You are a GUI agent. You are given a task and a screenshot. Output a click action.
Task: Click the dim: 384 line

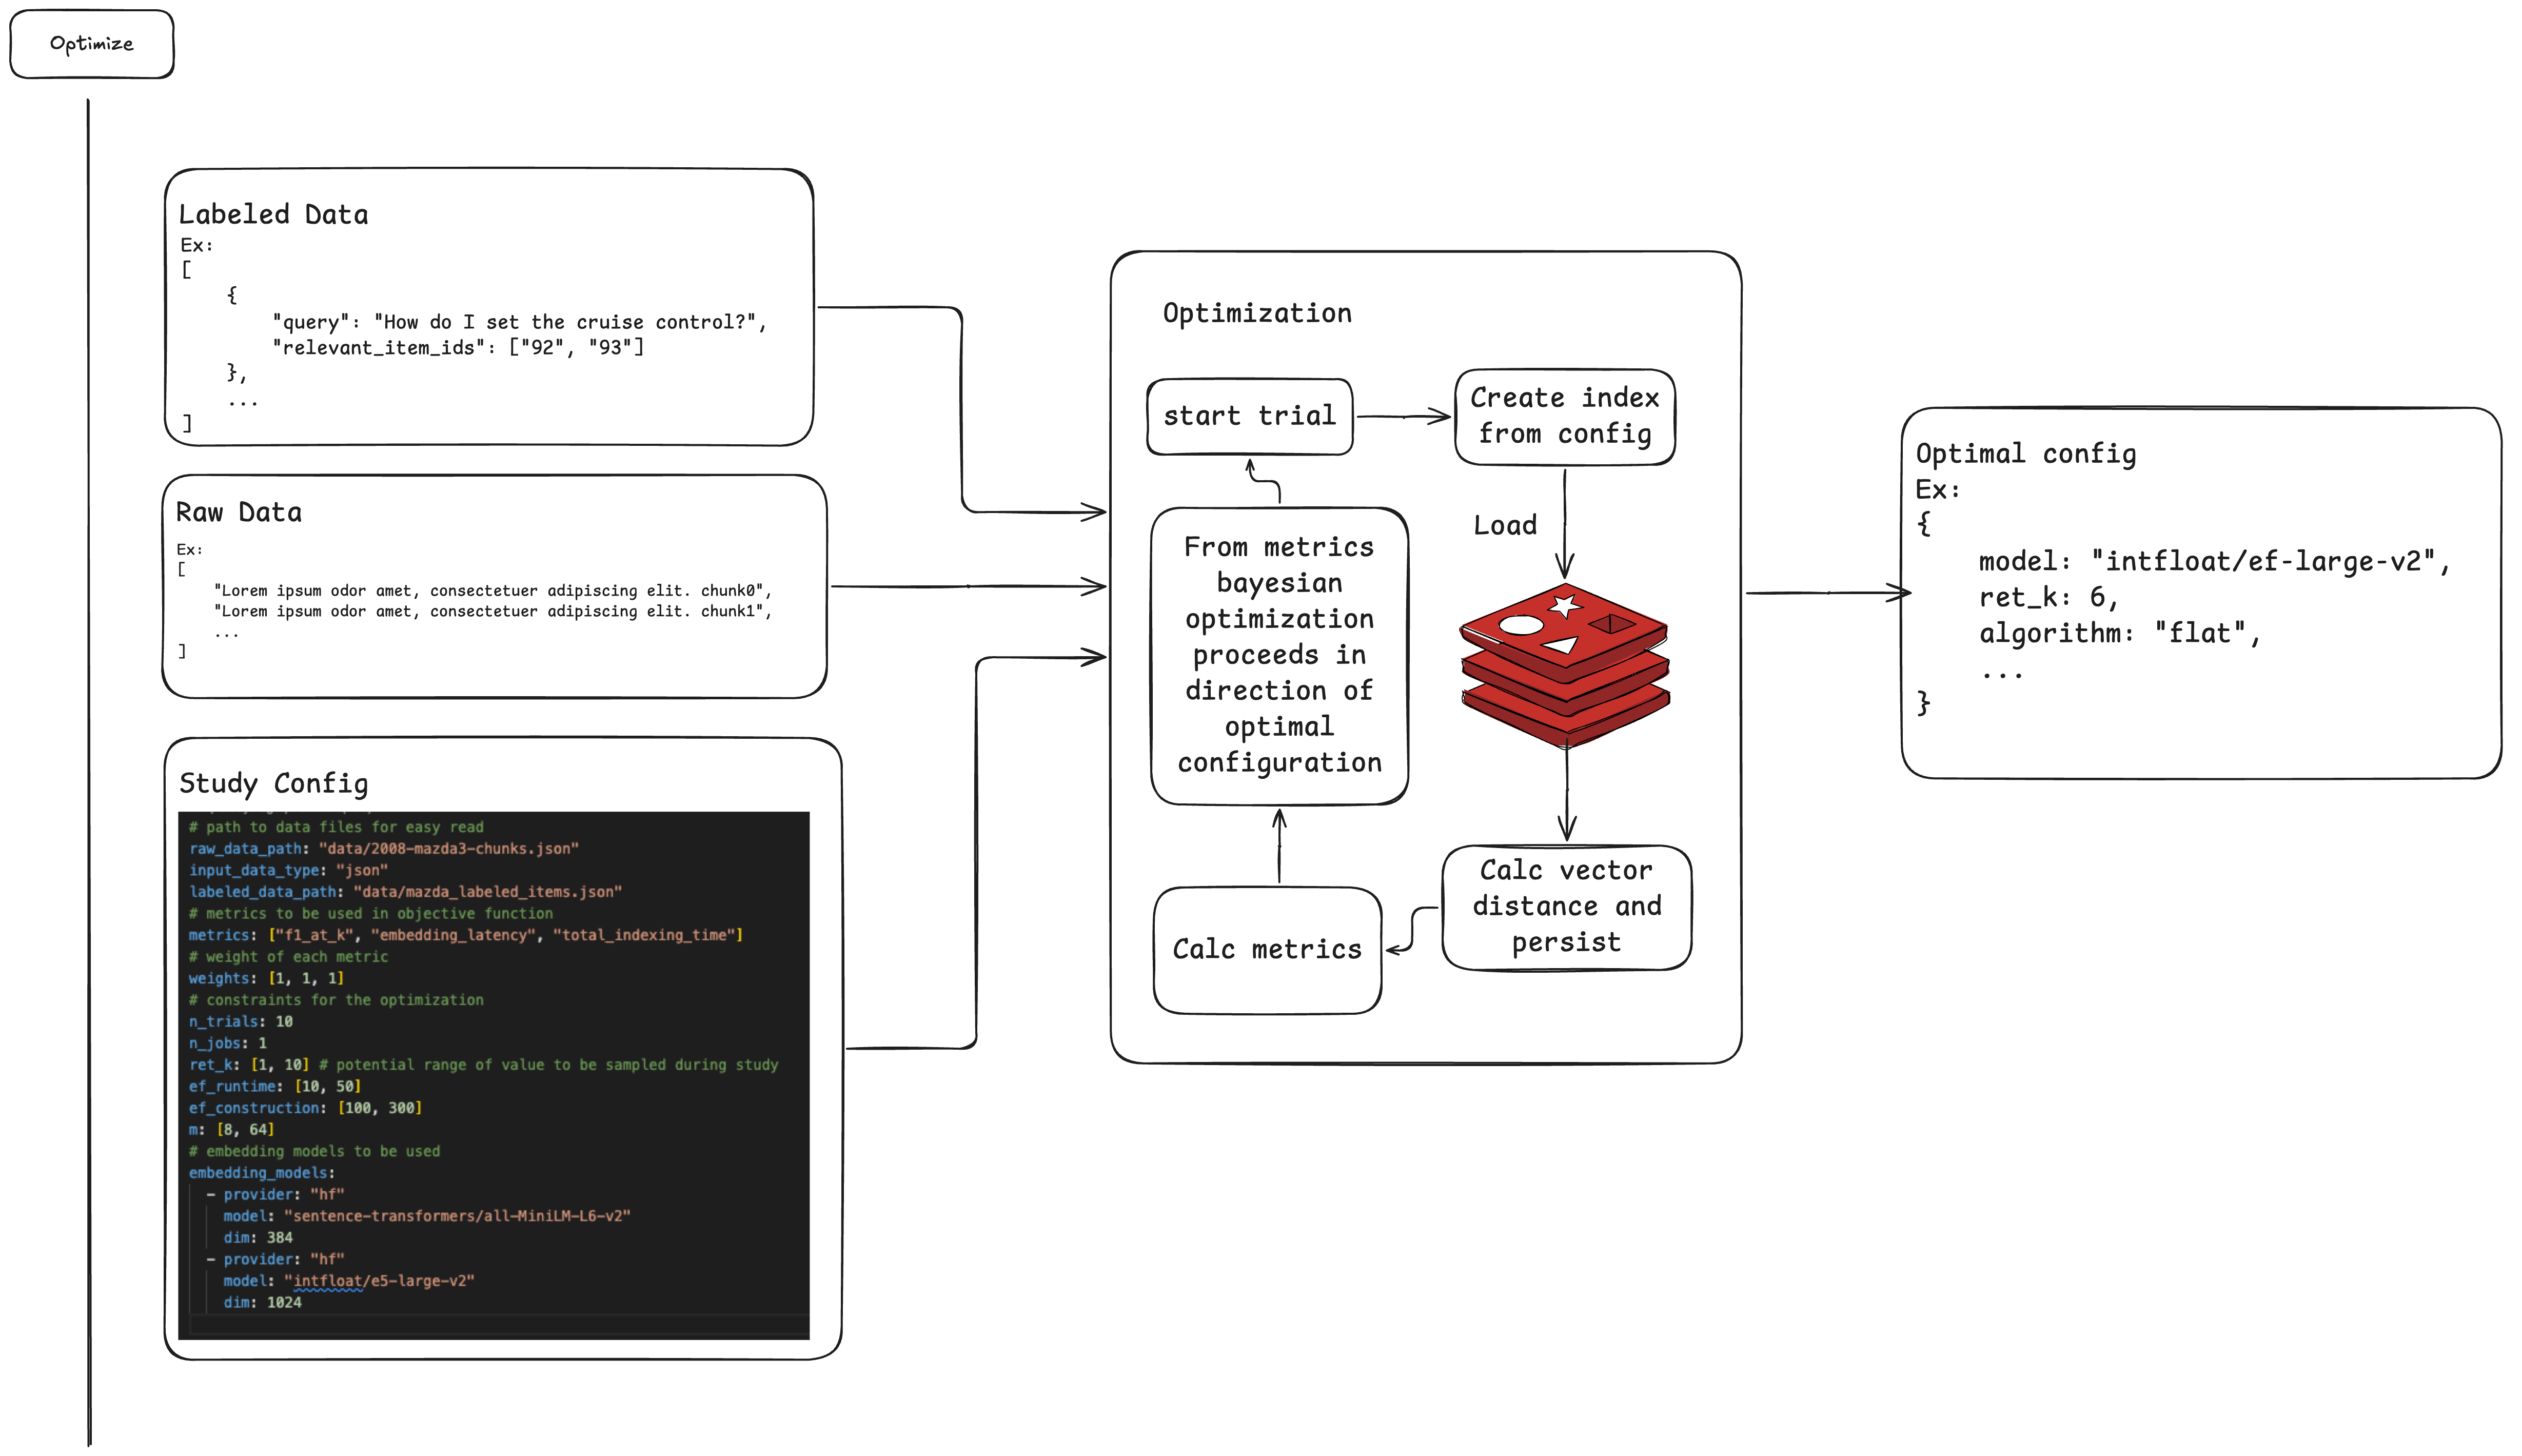(x=258, y=1238)
